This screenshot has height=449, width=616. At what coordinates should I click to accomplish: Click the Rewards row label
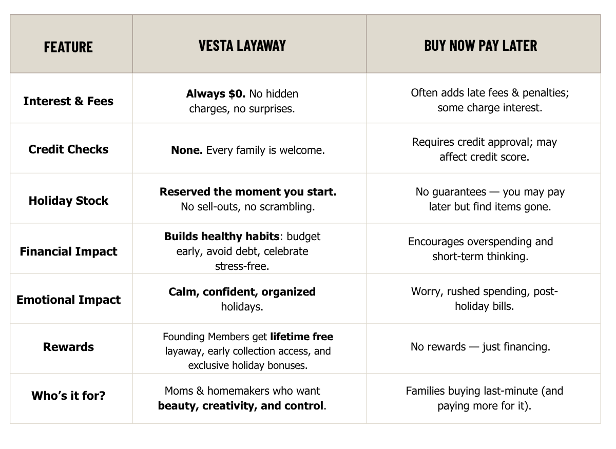pos(68,347)
